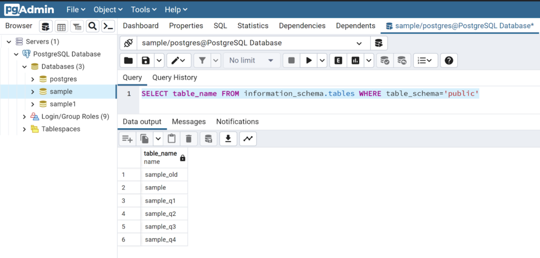Click the Paste clipboard icon
This screenshot has height=258, width=540.
click(x=171, y=139)
